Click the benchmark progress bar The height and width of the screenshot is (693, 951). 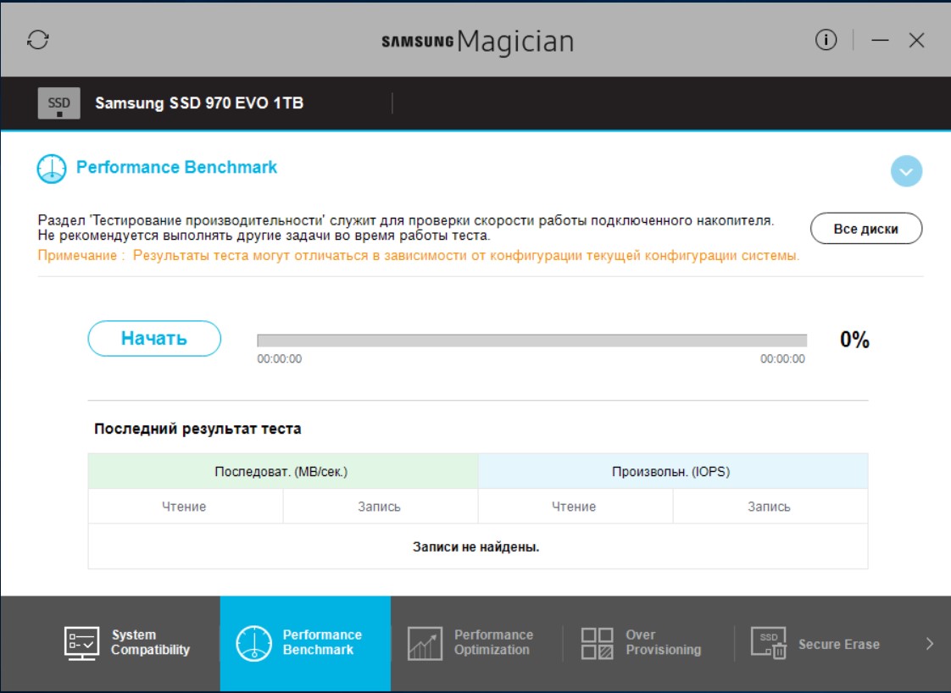pyautogui.click(x=532, y=340)
